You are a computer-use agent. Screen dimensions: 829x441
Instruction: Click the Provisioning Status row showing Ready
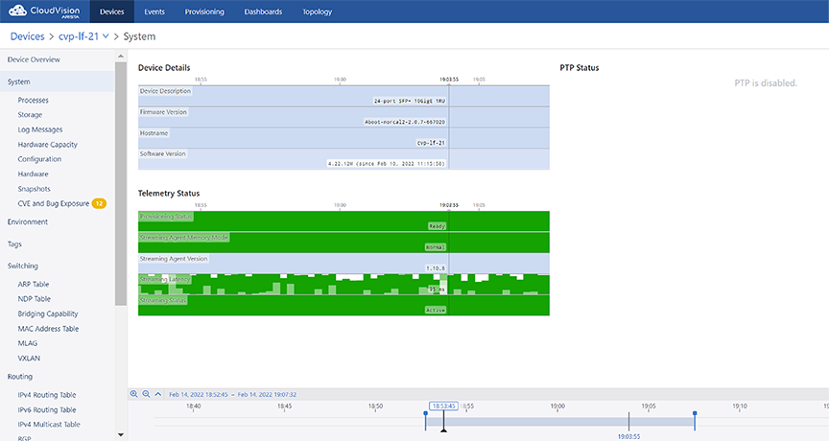[x=343, y=221]
